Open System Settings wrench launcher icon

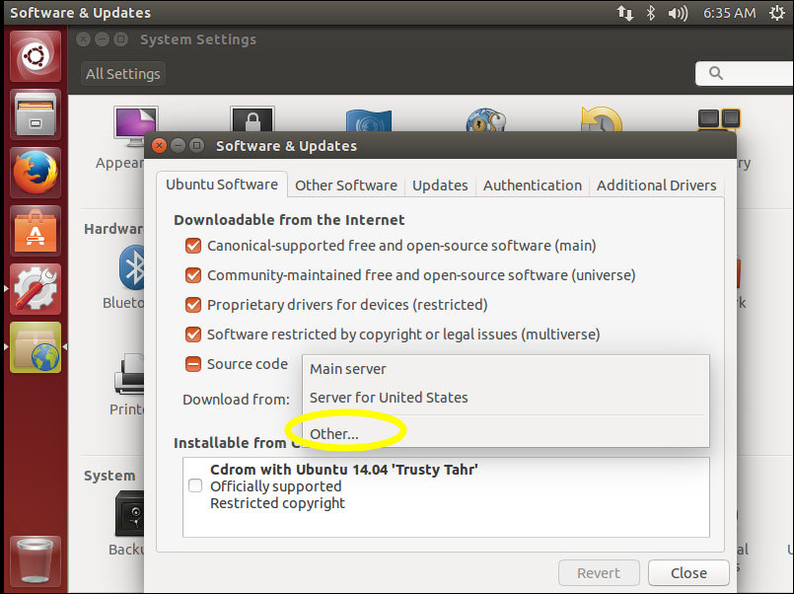(36, 289)
